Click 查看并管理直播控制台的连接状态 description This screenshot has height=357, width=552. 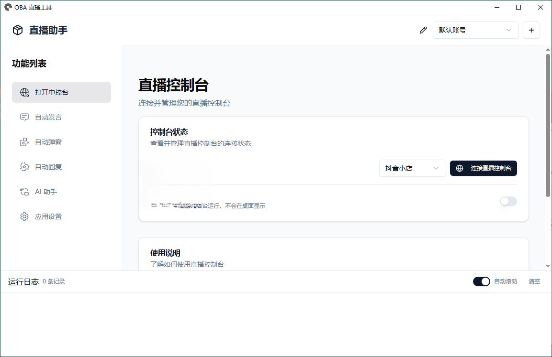point(200,143)
